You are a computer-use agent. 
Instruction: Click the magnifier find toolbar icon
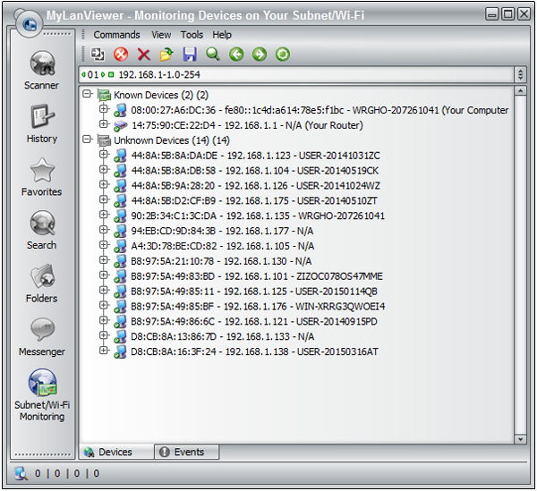point(213,55)
